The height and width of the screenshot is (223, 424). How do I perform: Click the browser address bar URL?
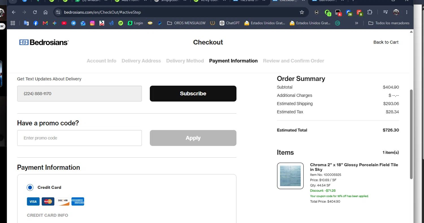pos(102,12)
